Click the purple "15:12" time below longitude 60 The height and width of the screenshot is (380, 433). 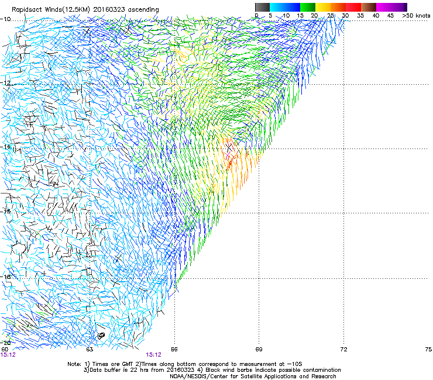point(8,355)
